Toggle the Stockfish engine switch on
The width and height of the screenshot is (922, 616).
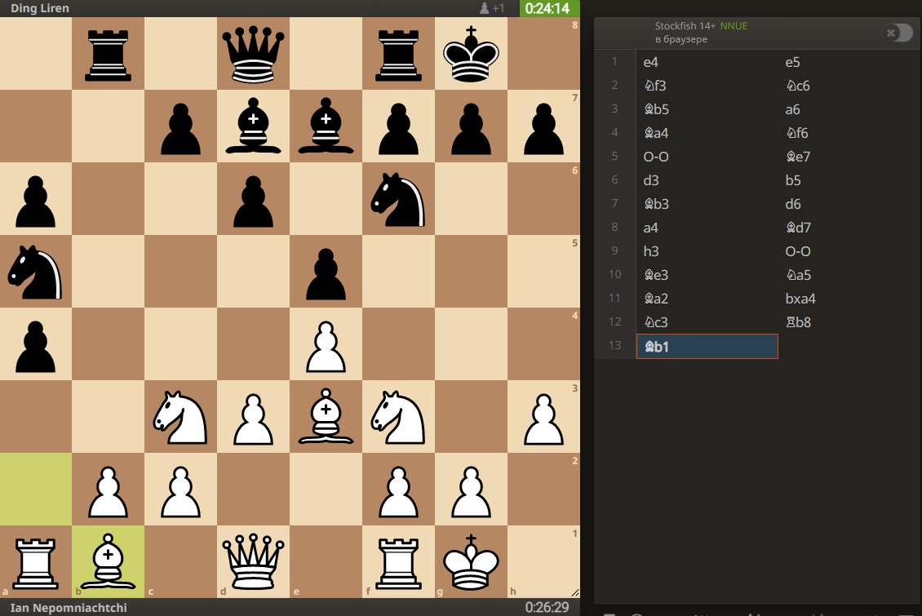[x=897, y=33]
